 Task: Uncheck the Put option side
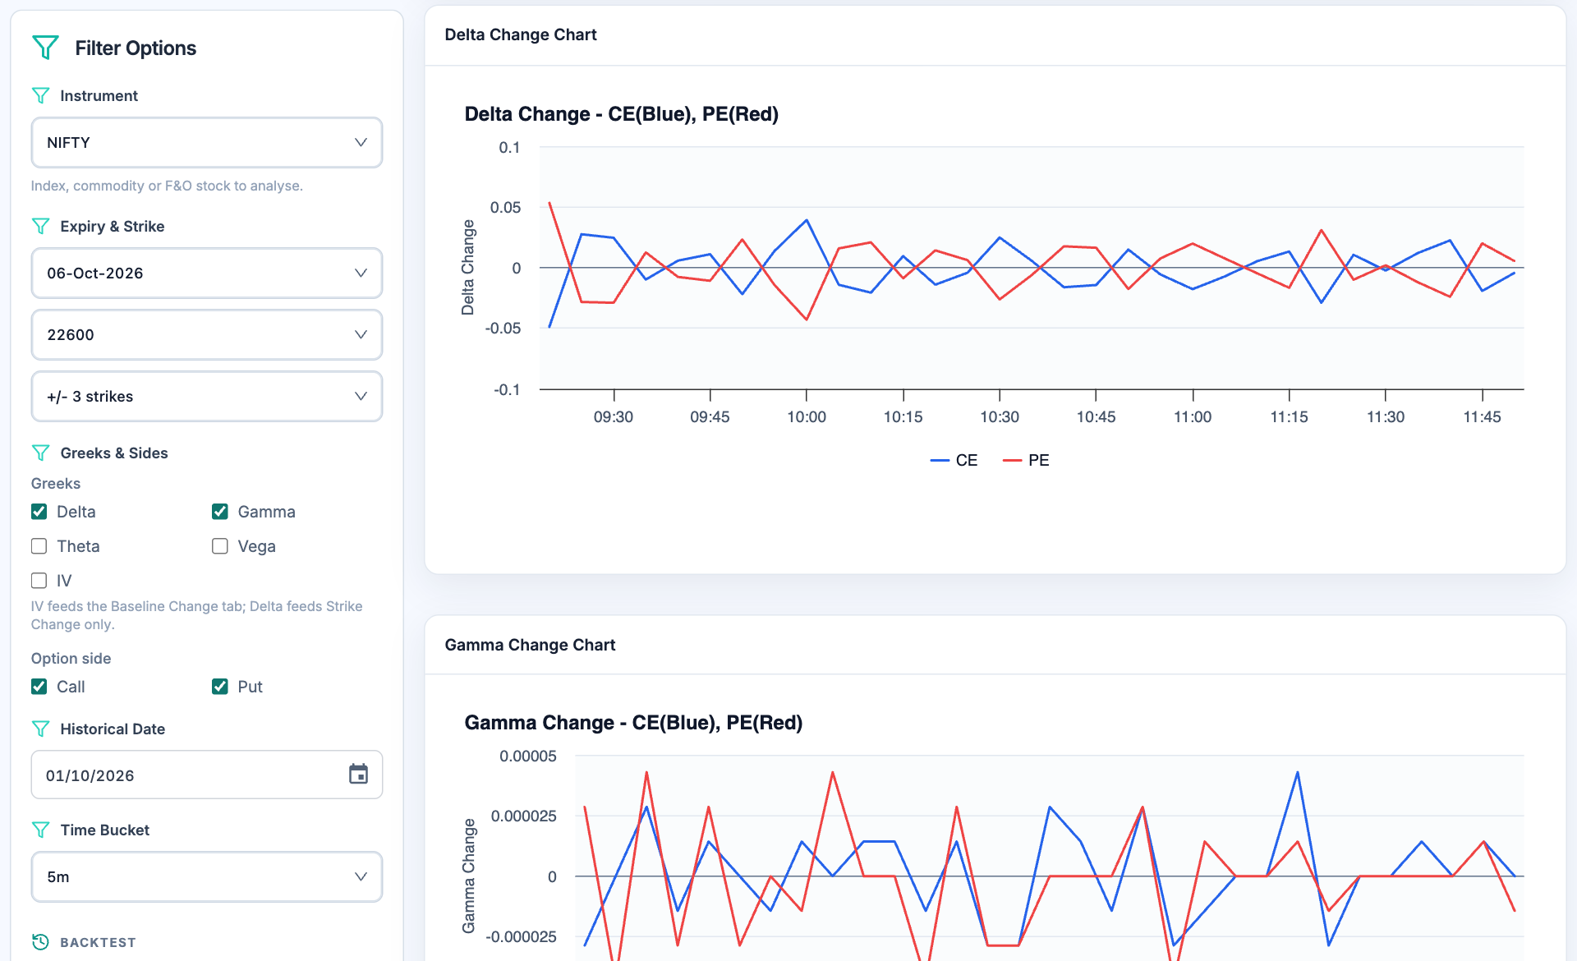pos(219,687)
